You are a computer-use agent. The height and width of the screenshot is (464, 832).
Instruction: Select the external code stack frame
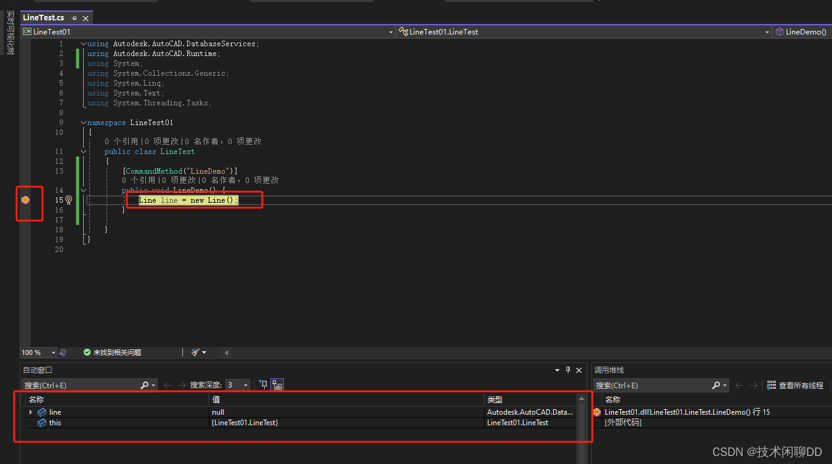point(623,423)
